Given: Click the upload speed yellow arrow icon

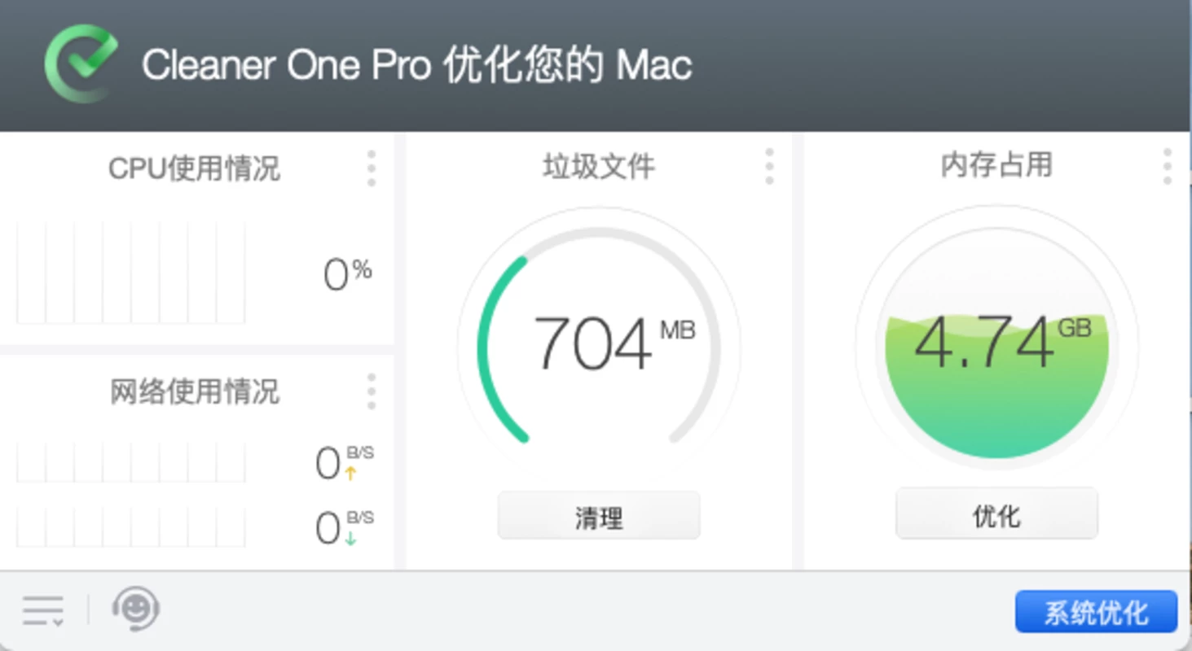Looking at the screenshot, I should [x=351, y=473].
